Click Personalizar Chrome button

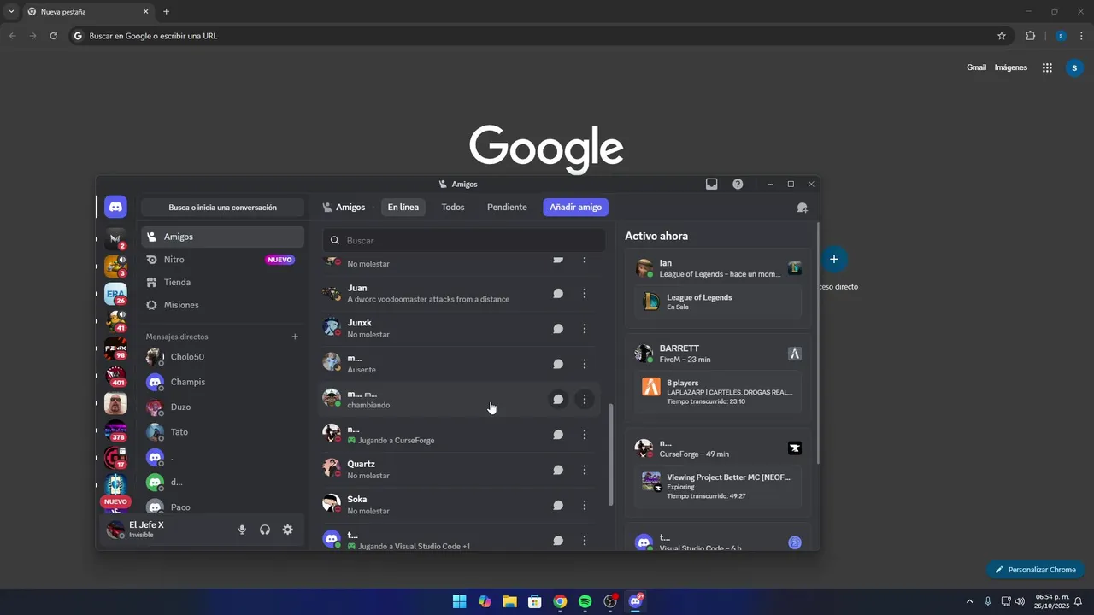pyautogui.click(x=1035, y=570)
